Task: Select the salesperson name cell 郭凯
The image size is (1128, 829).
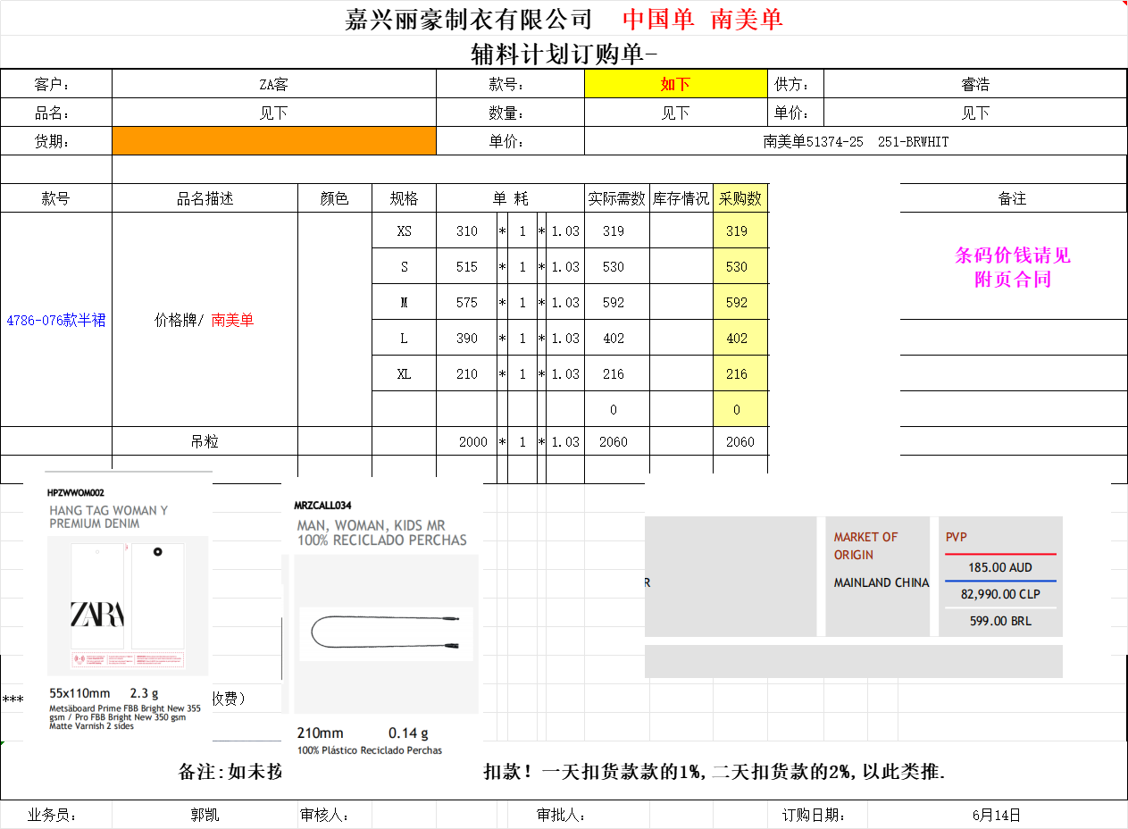Action: tap(205, 815)
